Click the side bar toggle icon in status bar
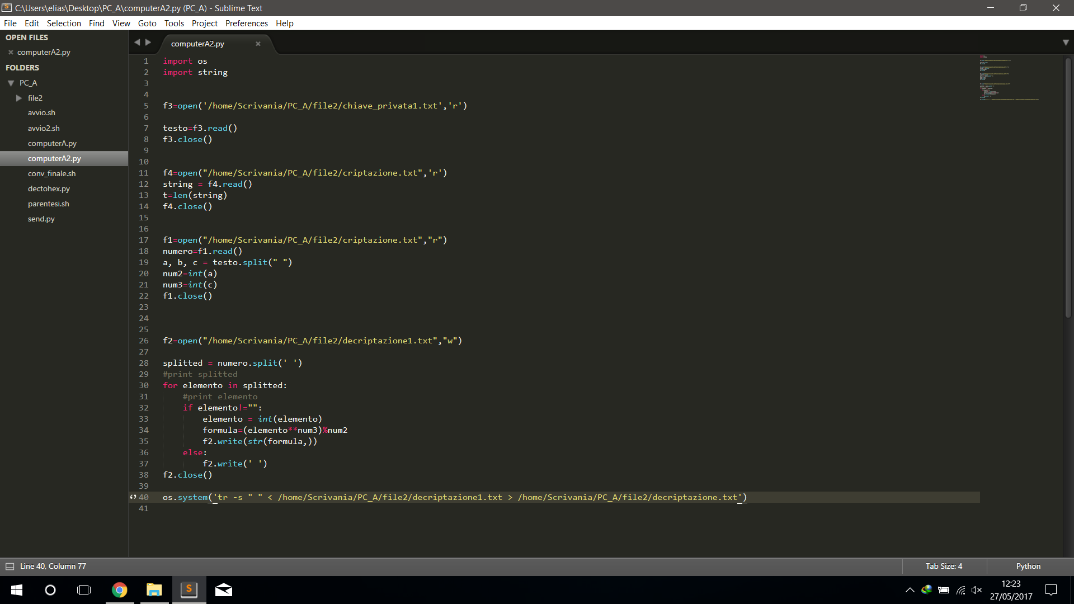Image resolution: width=1074 pixels, height=604 pixels. (x=10, y=567)
